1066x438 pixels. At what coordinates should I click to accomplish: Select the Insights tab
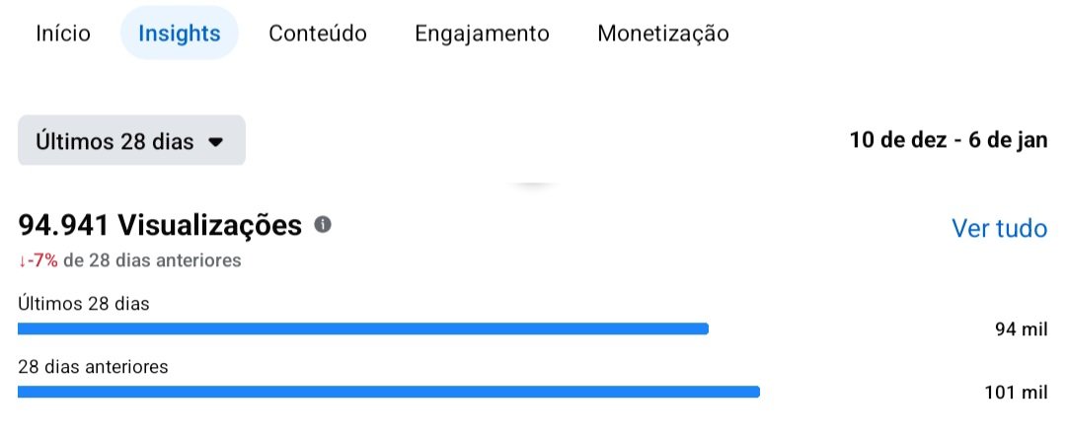[179, 34]
